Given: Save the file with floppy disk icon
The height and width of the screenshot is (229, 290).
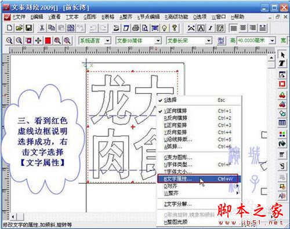Looking at the screenshot, I should click(29, 28).
